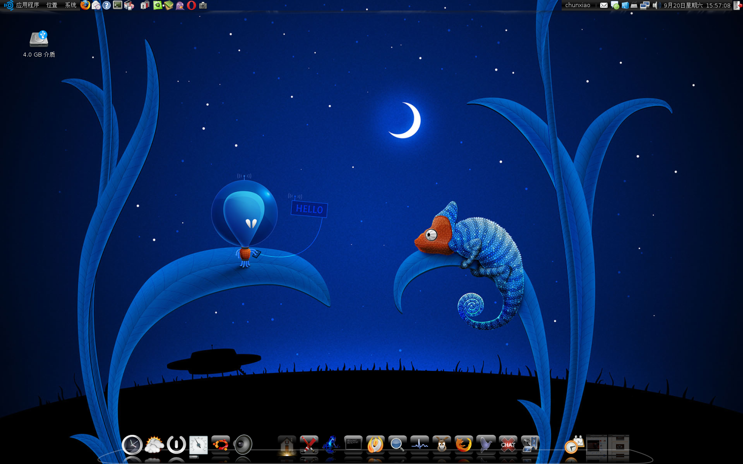Click the Ubuntu logo dock icon
The image size is (743, 464).
click(221, 445)
